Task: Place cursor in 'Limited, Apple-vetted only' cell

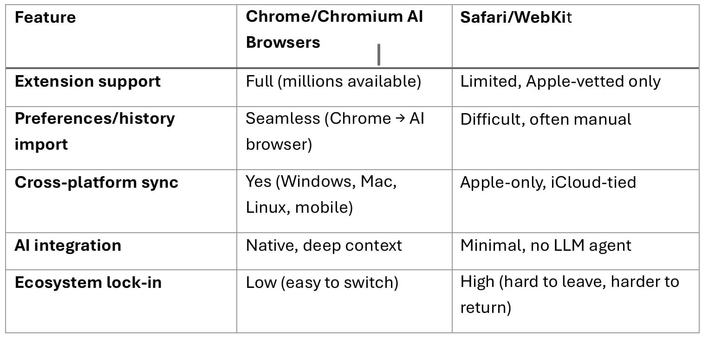Action: pos(560,82)
